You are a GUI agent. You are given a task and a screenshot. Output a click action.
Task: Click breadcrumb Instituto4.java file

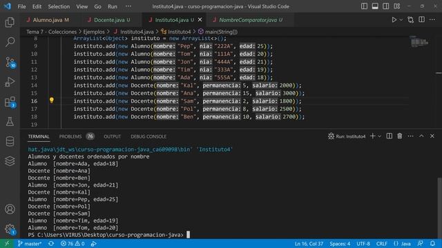coord(133,32)
